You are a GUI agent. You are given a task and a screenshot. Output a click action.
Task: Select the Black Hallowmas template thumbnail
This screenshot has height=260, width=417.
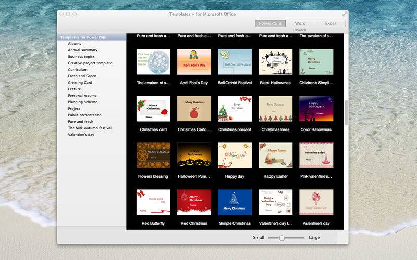276,62
